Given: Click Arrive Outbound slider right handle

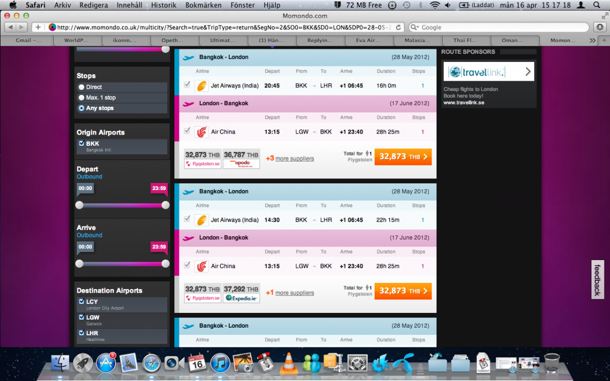Looking at the screenshot, I should 165,264.
